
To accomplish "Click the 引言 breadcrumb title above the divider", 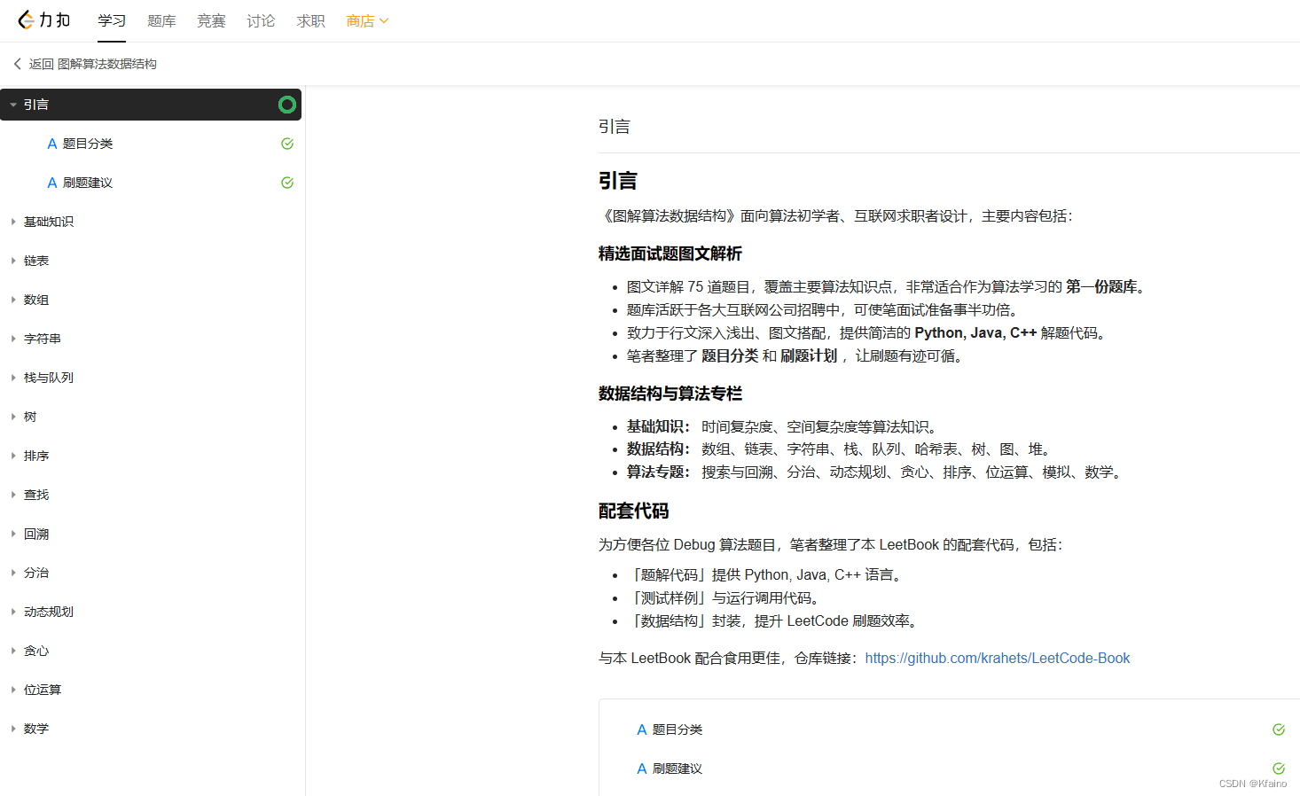I will point(615,127).
